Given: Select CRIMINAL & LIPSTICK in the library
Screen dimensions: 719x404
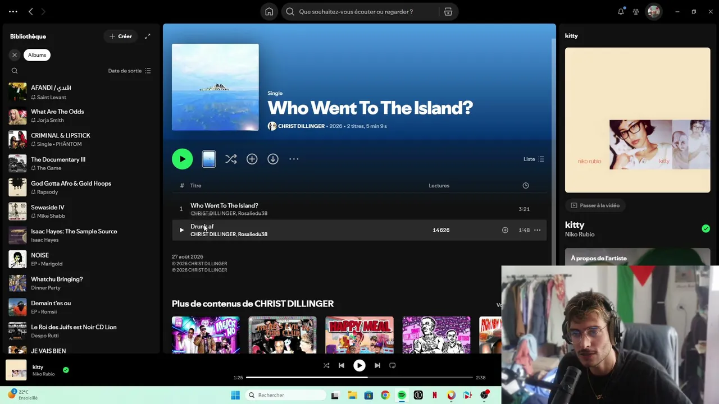Looking at the screenshot, I should click(81, 140).
